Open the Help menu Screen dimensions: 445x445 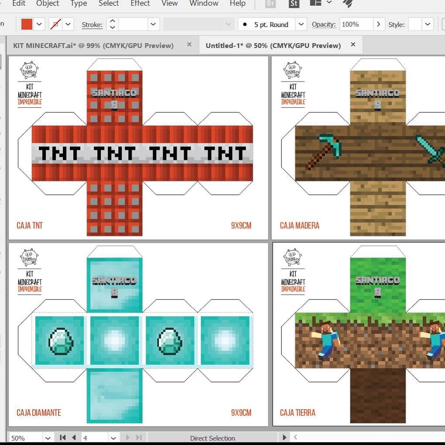point(238,3)
